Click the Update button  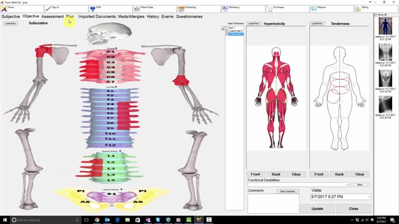[x=317, y=208]
